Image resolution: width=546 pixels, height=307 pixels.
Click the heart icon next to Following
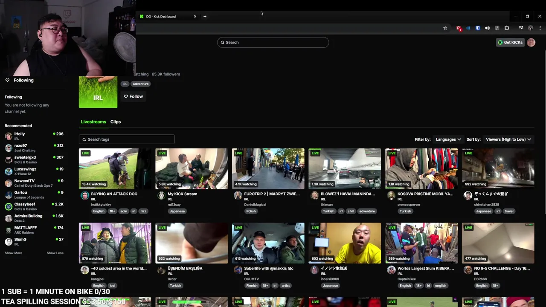click(7, 80)
